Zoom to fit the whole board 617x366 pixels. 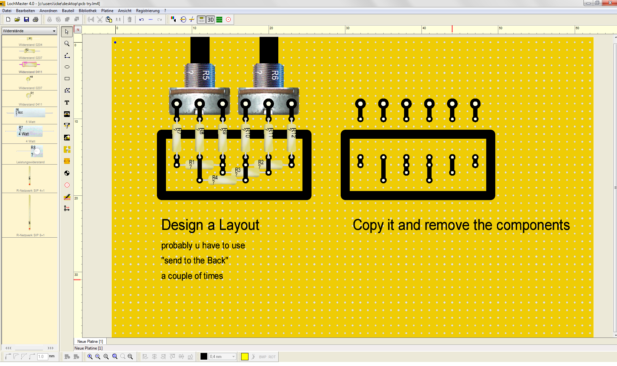tap(106, 357)
